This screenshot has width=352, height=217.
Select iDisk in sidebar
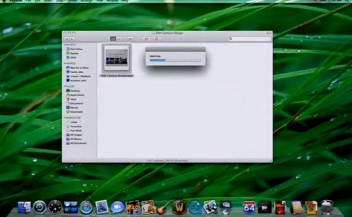point(71,57)
